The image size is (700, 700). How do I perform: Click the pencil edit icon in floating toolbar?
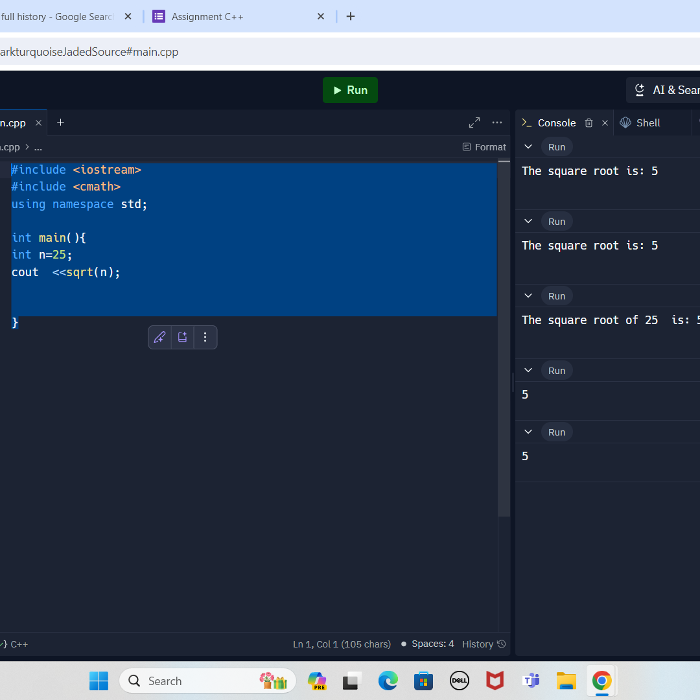[160, 337]
